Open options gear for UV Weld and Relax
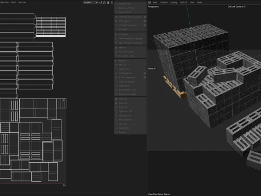This screenshot has height=196, width=261. [x=145, y=25]
